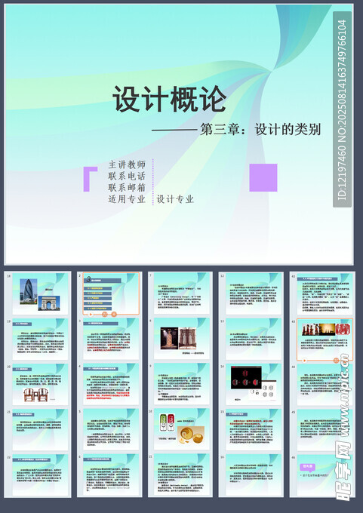Select slide thumbnail number 44

pyautogui.click(x=325, y=385)
